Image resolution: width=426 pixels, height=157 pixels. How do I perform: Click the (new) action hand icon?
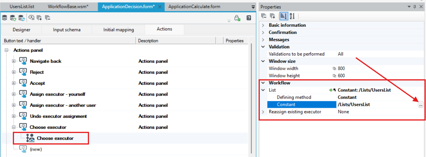(x=23, y=149)
